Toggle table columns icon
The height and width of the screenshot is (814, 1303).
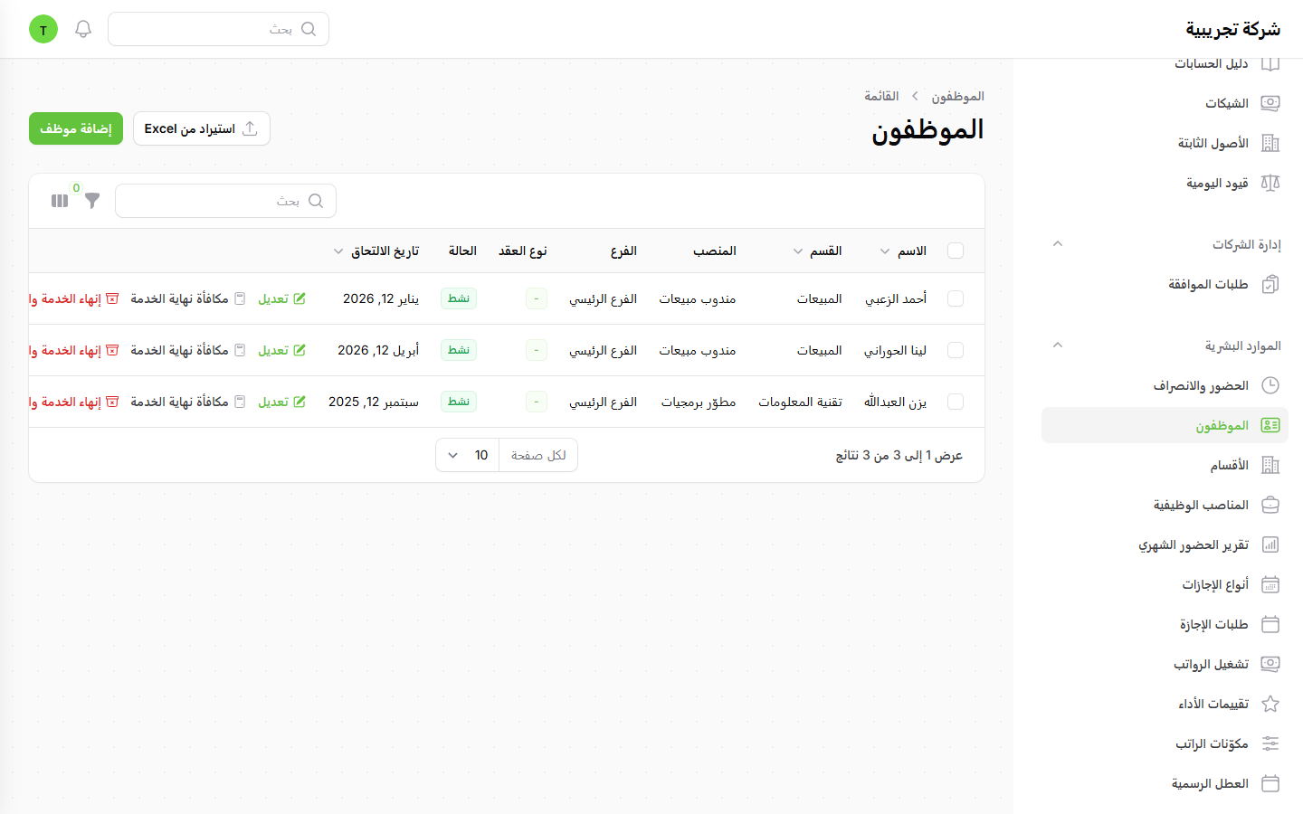point(60,201)
